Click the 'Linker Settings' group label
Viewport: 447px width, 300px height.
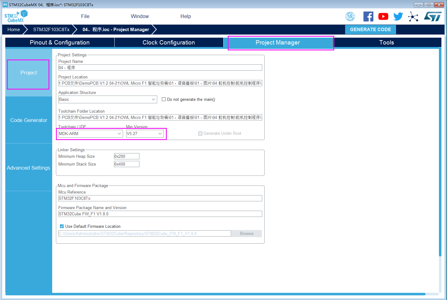click(71, 150)
